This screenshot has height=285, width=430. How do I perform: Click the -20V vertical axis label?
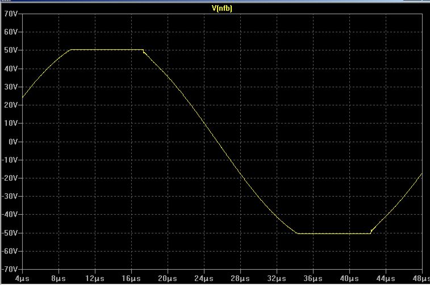10,178
